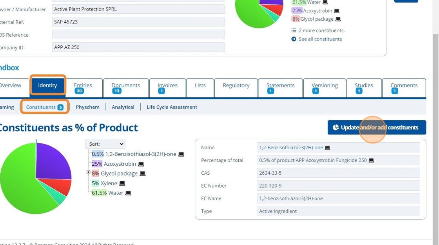Click 2 more constituents link
Viewport: 439px width, 245px height.
[x=321, y=30]
